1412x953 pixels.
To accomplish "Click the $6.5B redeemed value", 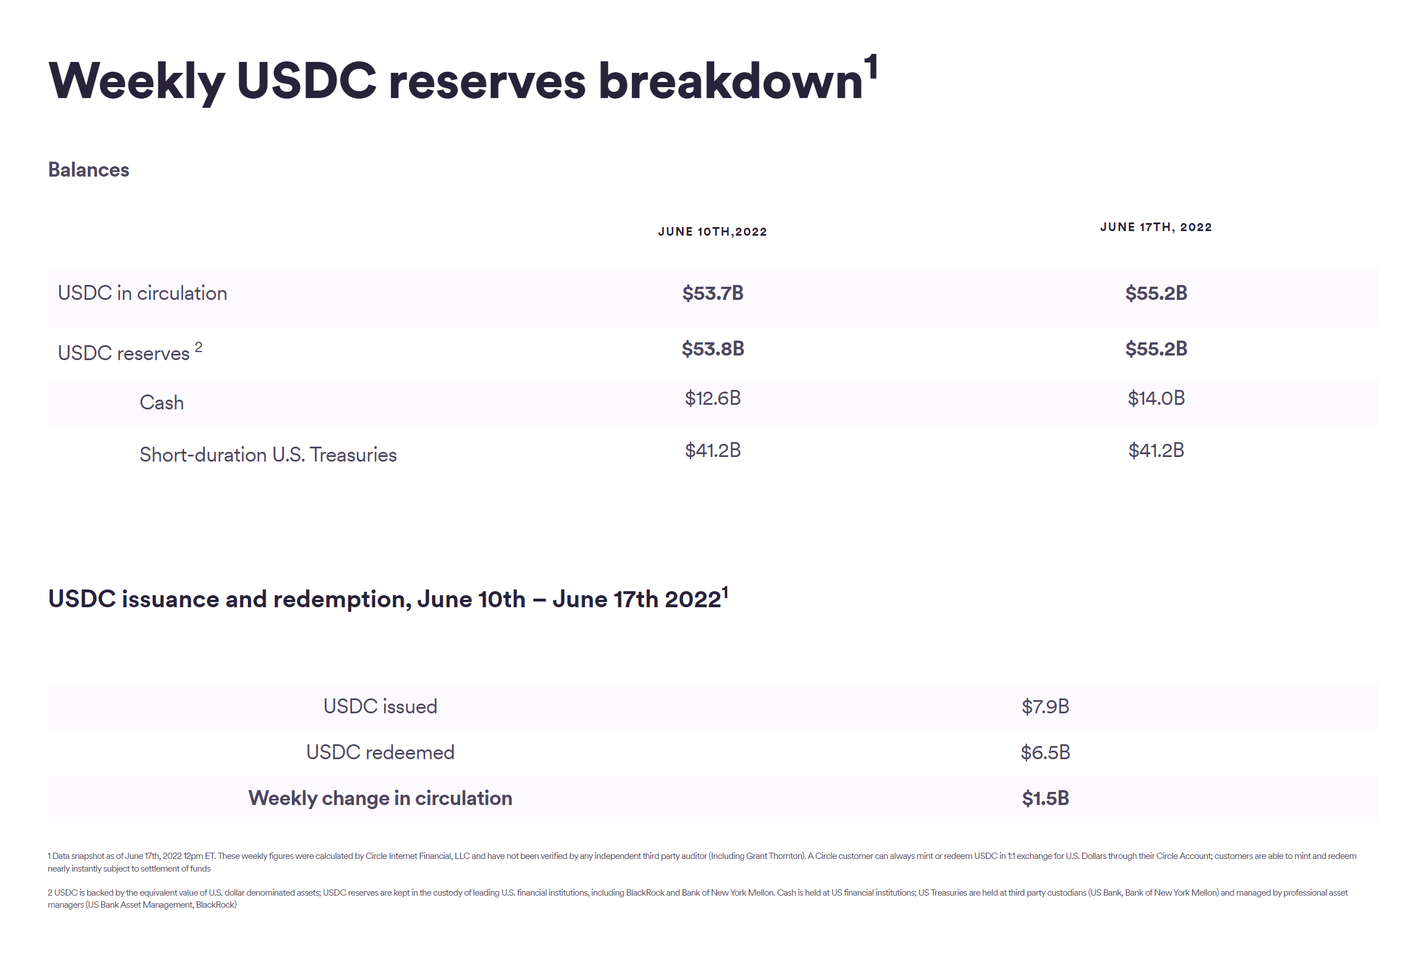I will (1045, 752).
